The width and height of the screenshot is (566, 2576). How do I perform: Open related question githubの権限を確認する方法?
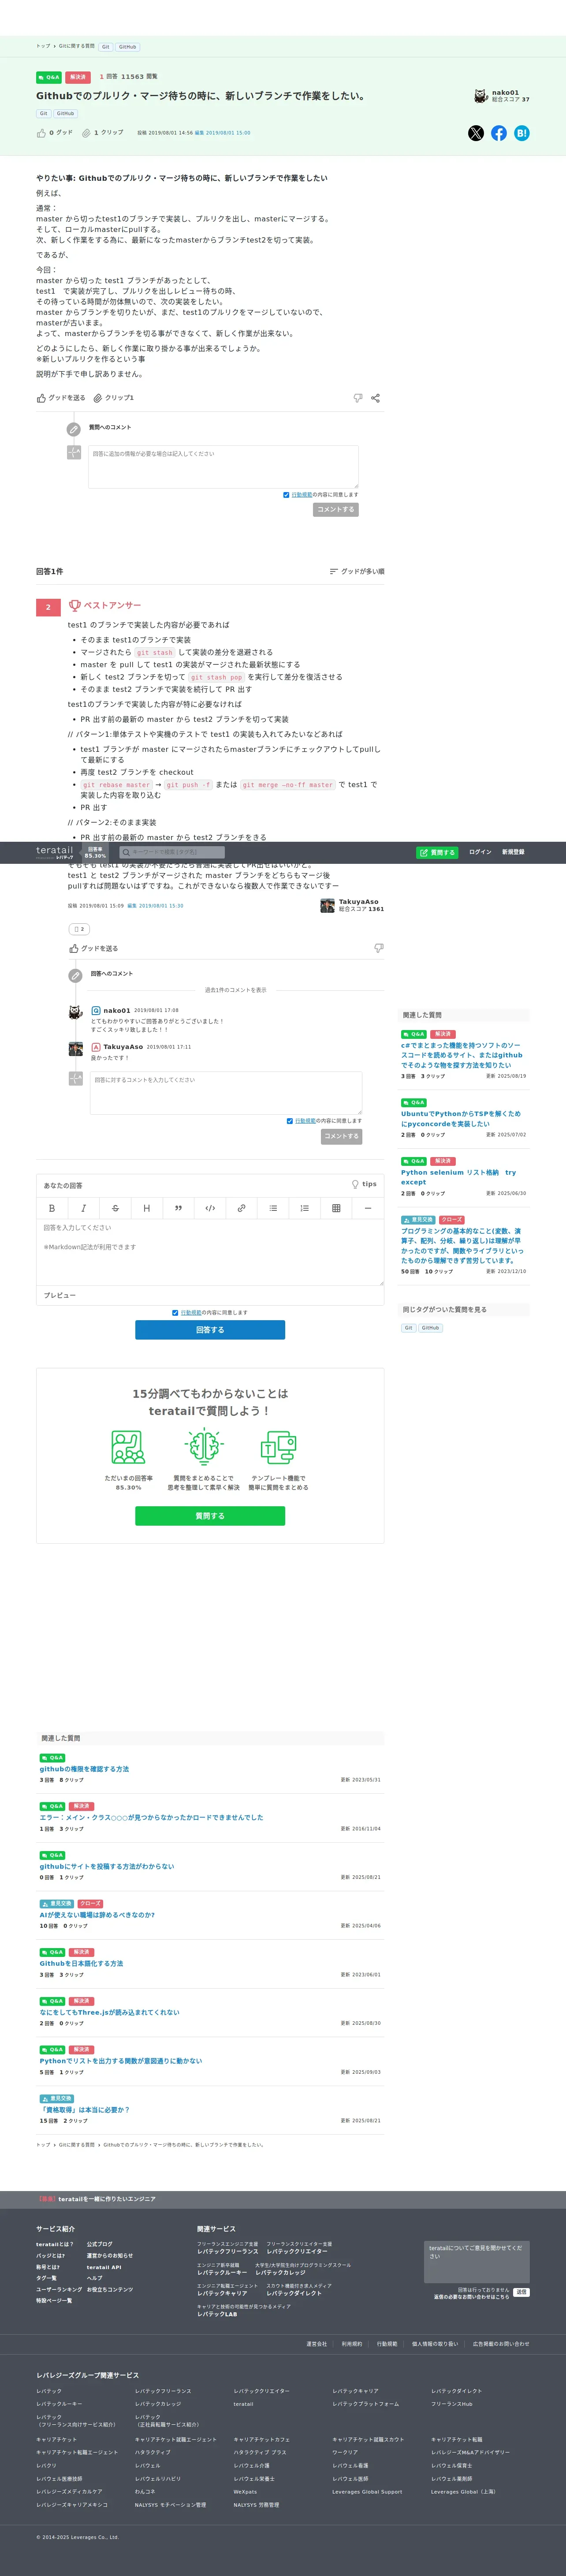pos(84,1769)
